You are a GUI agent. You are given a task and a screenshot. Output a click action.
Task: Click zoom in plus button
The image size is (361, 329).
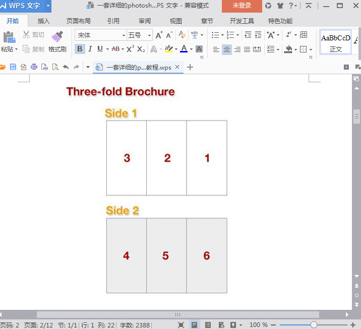[353, 325]
